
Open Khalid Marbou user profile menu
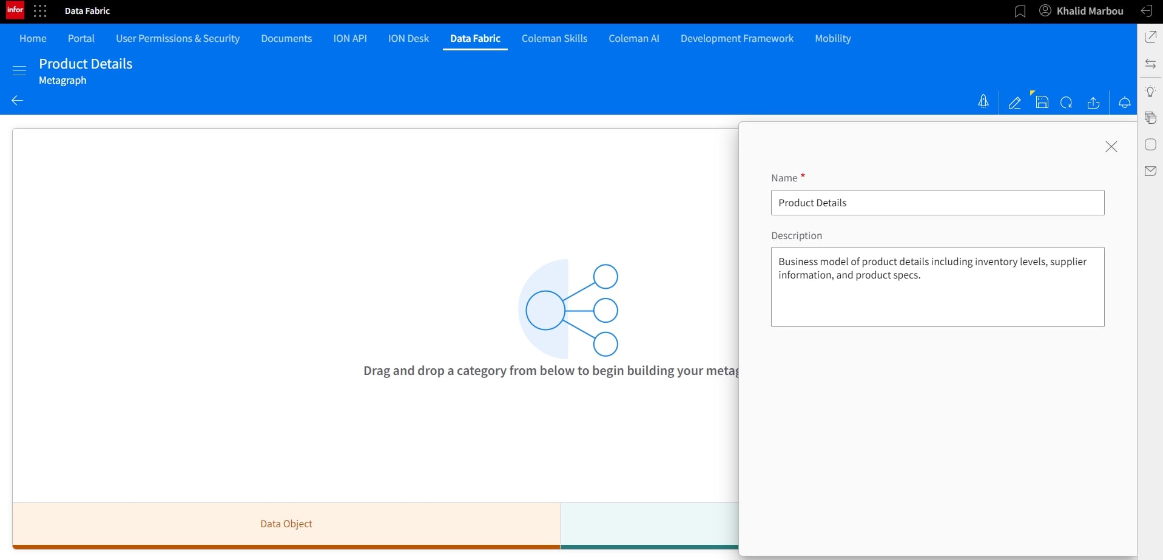point(1081,11)
